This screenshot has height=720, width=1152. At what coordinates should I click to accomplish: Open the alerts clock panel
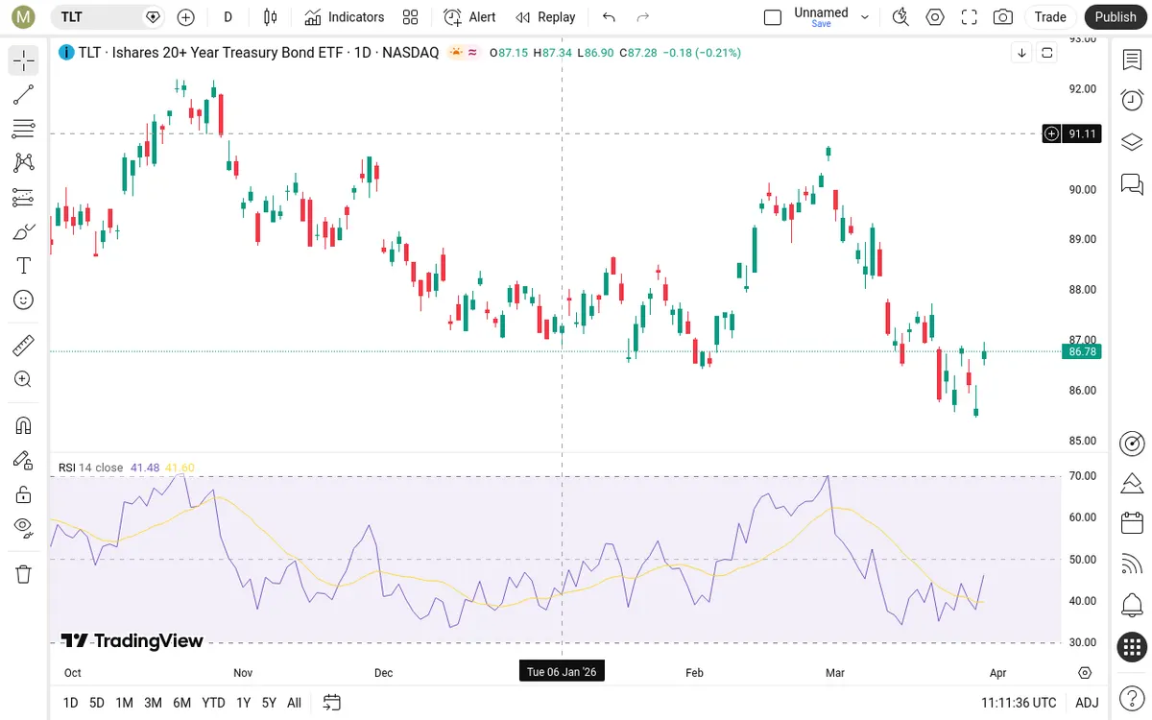pos(1132,100)
